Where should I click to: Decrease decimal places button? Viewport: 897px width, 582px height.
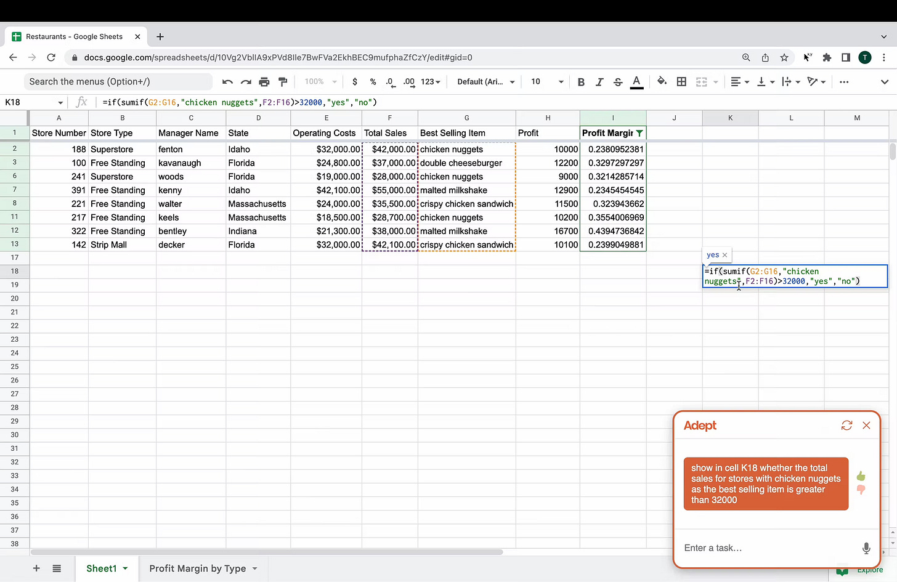pyautogui.click(x=390, y=81)
